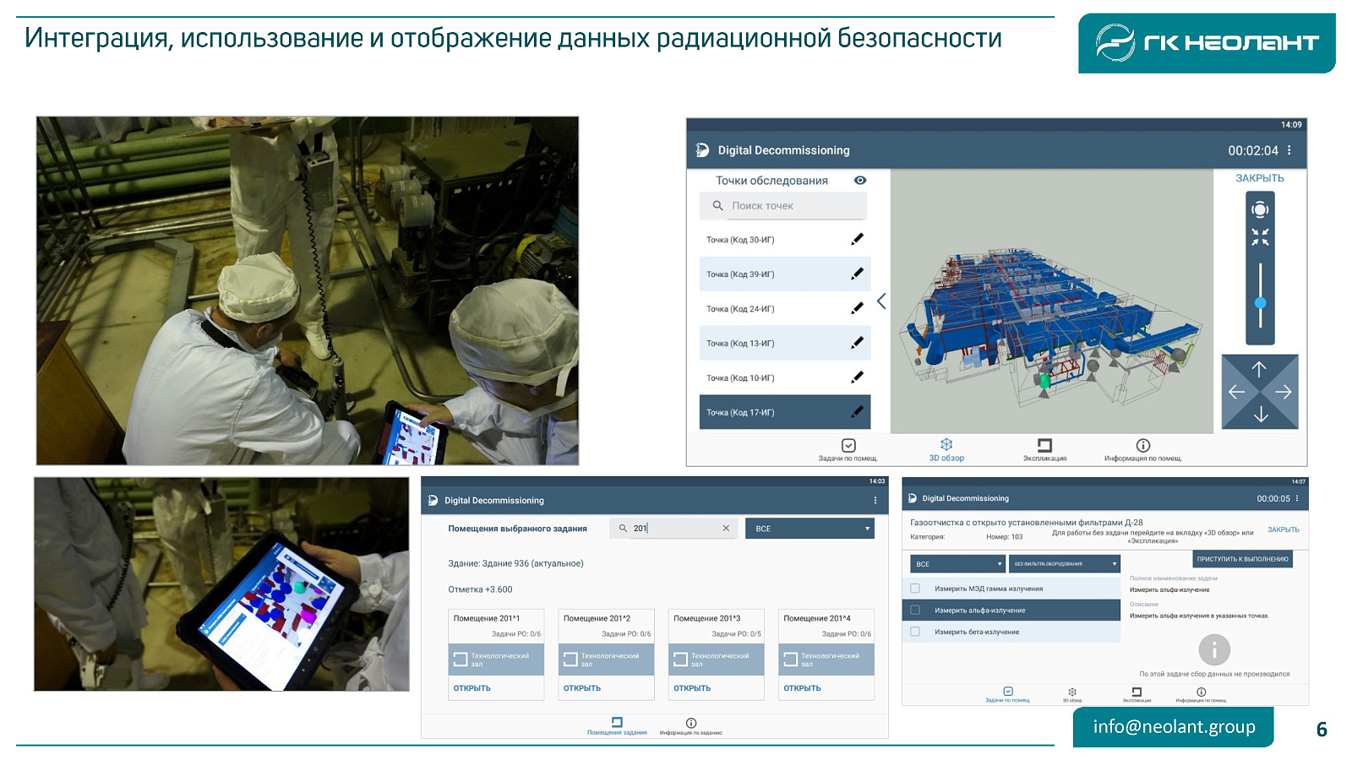Viewport: 1352px width, 760px height.
Task: Click edit pencil for Точка (Код 13-ИГ)
Action: pos(857,343)
